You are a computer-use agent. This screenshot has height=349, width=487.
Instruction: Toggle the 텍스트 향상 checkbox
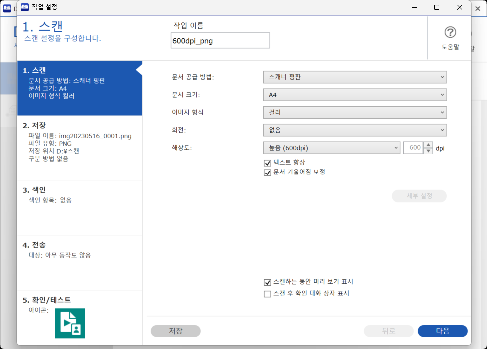pos(267,163)
